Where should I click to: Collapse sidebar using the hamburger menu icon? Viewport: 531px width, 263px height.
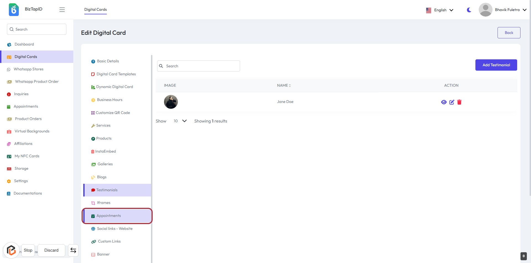tap(62, 10)
